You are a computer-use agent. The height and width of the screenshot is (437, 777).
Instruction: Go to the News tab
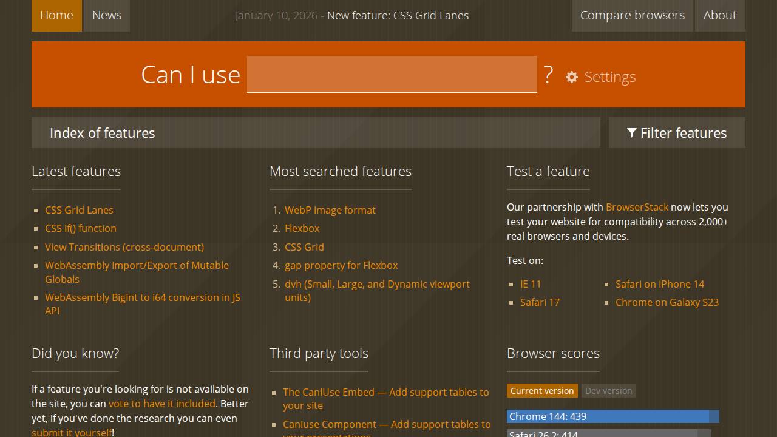coord(107,15)
